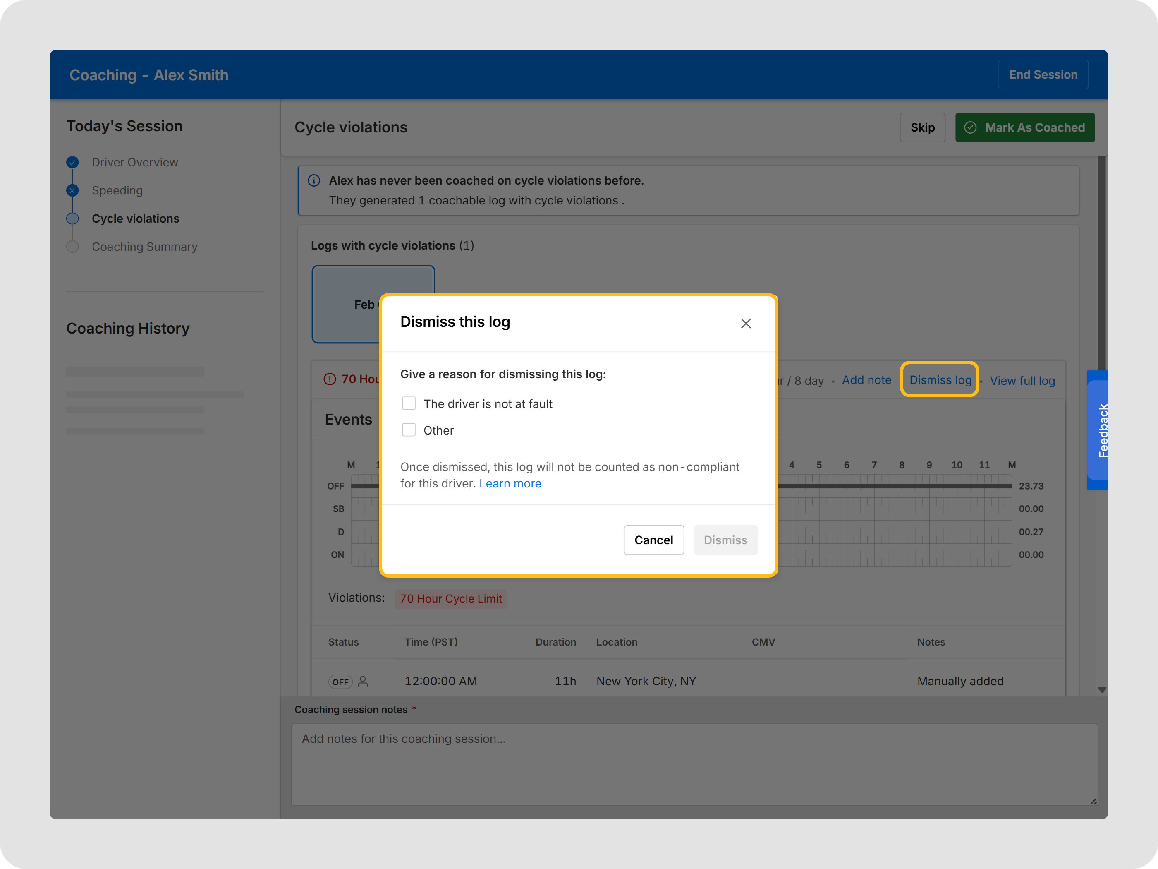Click the Coaching Summary step circle
This screenshot has width=1158, height=869.
[73, 247]
